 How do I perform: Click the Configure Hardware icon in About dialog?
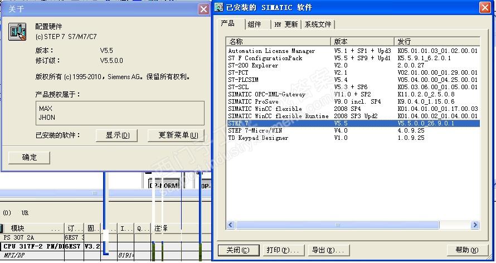tap(17, 32)
